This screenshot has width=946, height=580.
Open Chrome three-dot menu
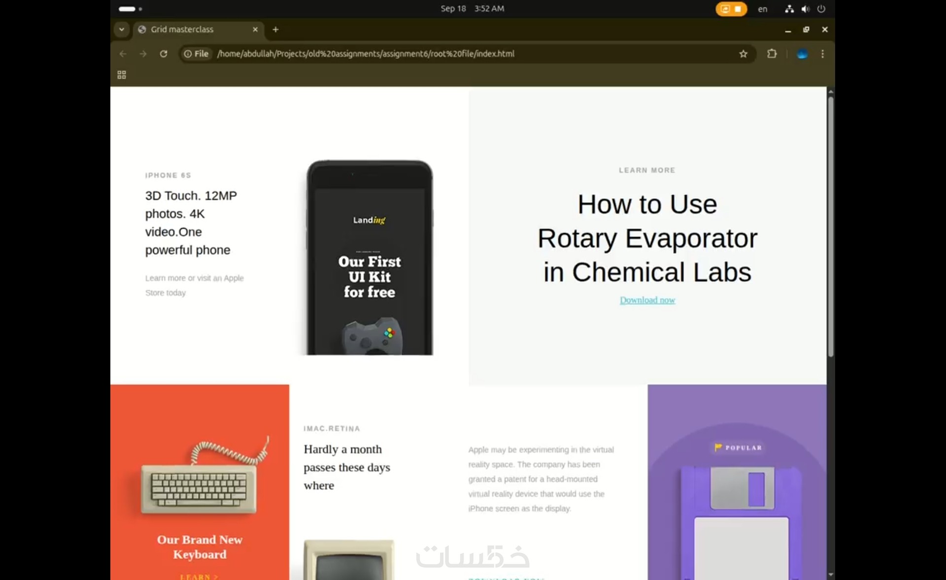click(x=822, y=54)
